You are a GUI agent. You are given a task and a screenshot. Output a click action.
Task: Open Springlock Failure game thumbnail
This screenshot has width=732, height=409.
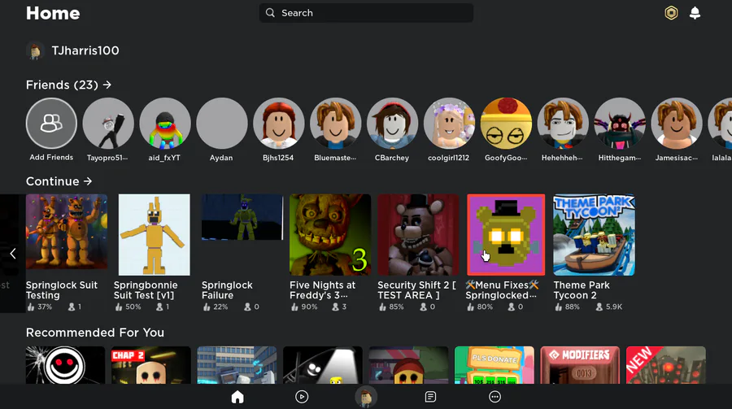(x=242, y=217)
